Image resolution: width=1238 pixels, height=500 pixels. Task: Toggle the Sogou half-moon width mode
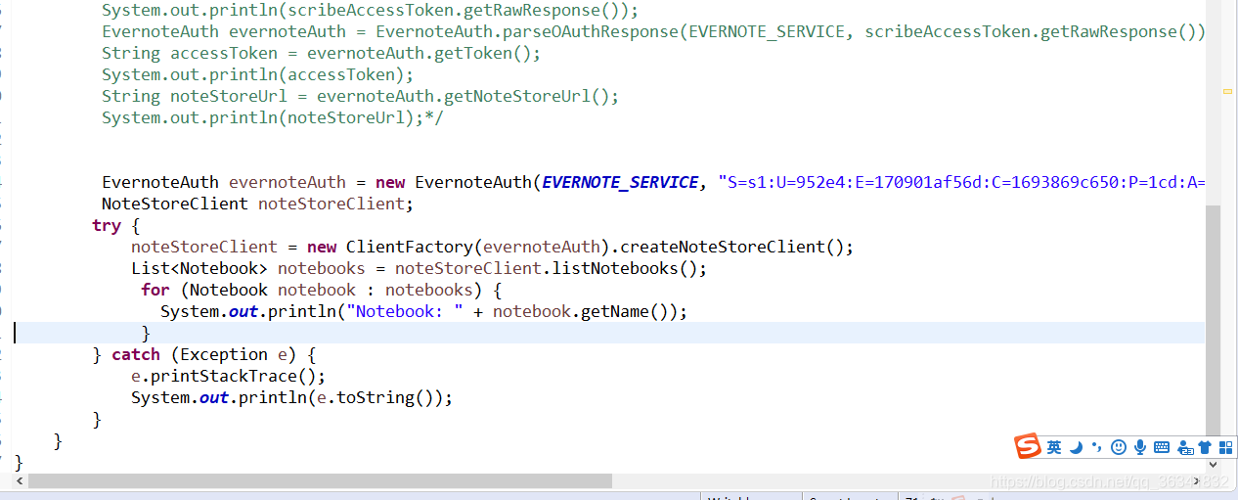point(1076,447)
